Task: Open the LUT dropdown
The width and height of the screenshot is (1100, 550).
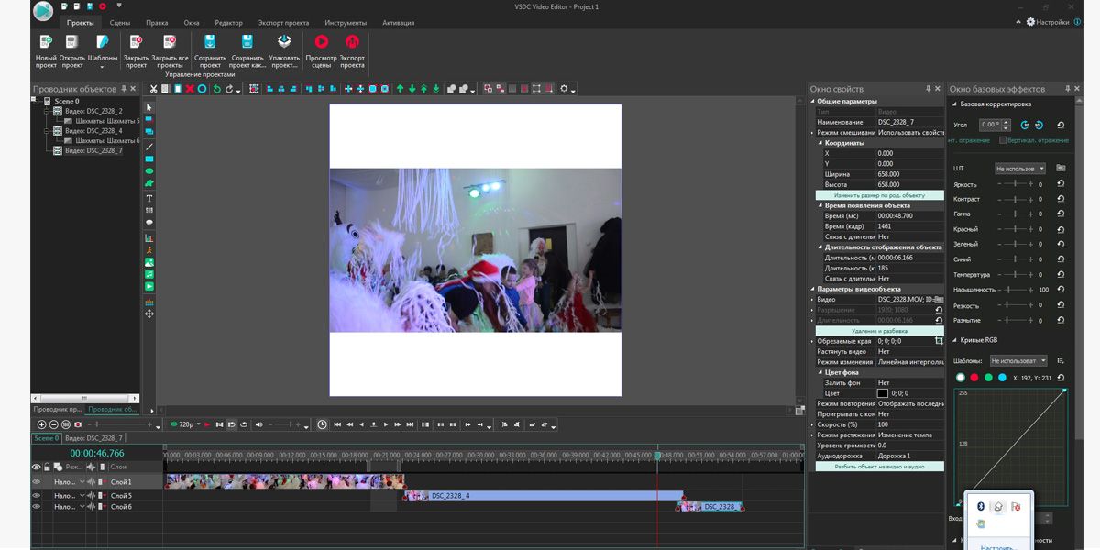Action: [x=1019, y=169]
